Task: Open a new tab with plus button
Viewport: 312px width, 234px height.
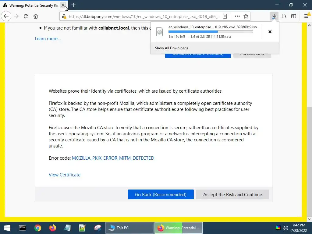Action: coord(73,5)
